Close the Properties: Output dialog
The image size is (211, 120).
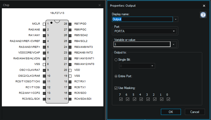[204, 6]
